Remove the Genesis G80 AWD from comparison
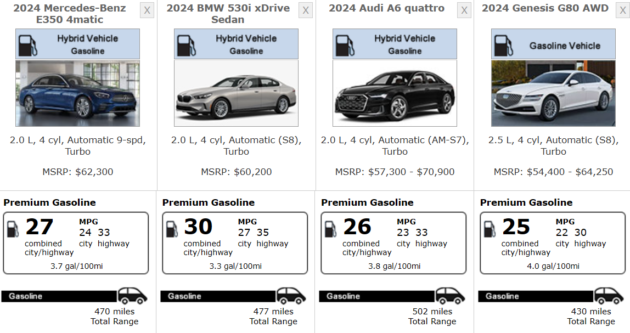Viewport: 630px width, 333px height. tap(622, 10)
